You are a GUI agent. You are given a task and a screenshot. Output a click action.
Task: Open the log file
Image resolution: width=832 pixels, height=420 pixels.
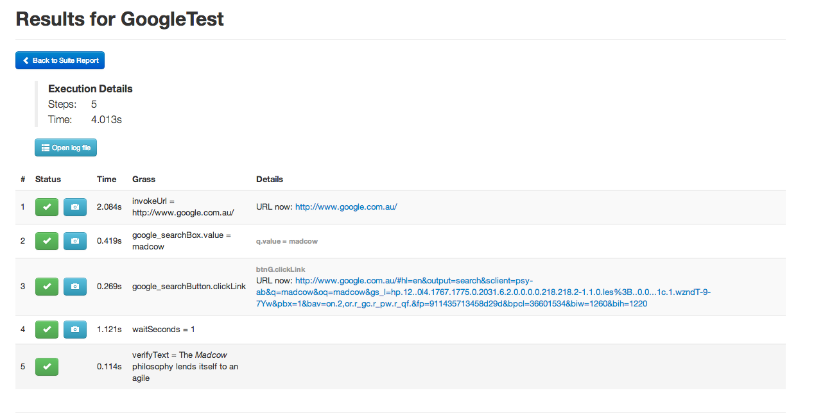click(x=65, y=147)
